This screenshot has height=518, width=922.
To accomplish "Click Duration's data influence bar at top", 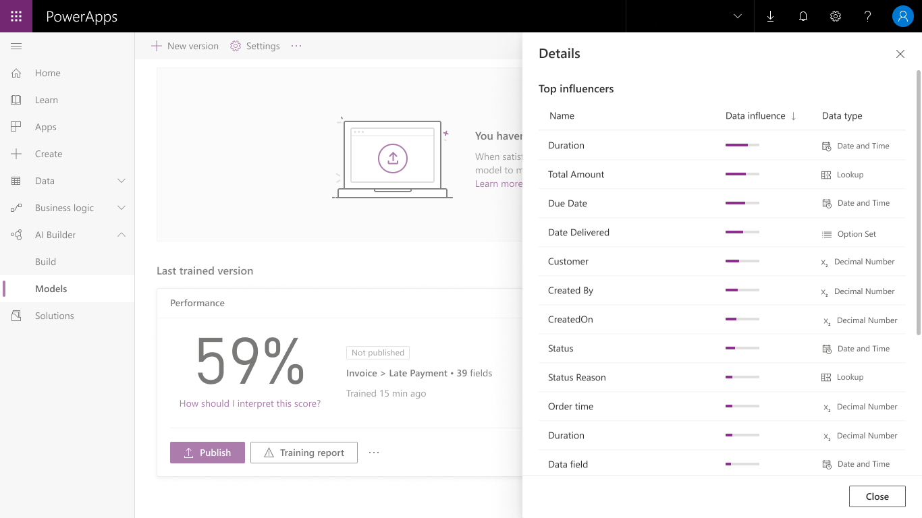I will pyautogui.click(x=742, y=145).
